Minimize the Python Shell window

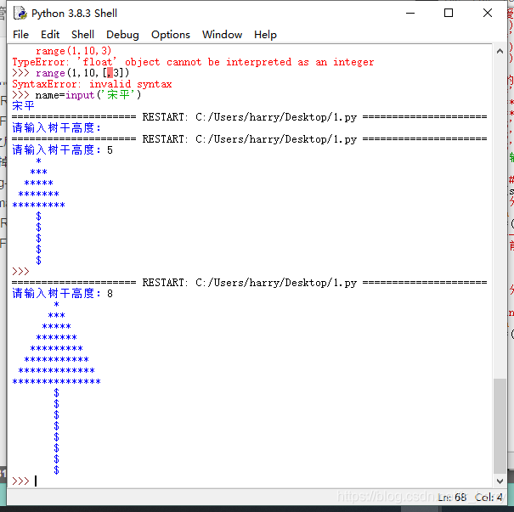(x=410, y=13)
